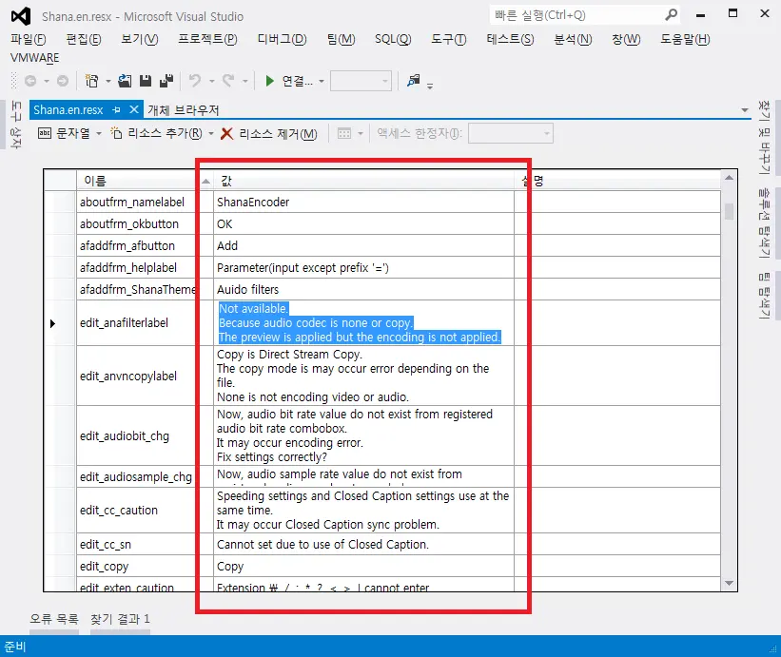Open the 보기(V) menu

(x=140, y=39)
